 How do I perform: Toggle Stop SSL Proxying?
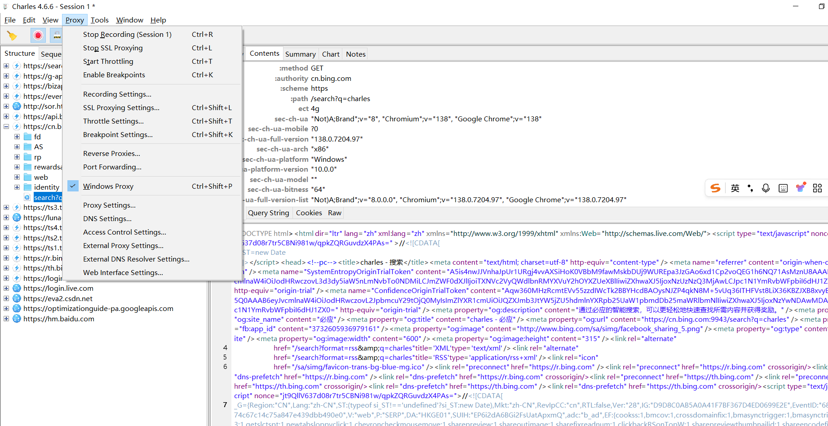pyautogui.click(x=152, y=48)
